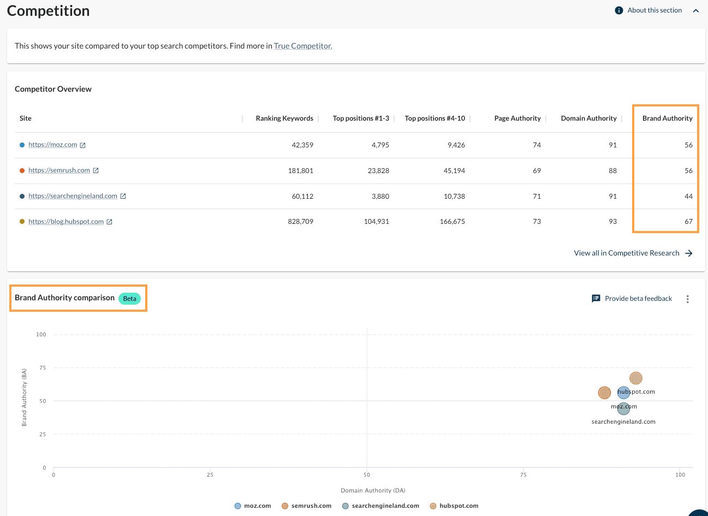708x516 pixels.
Task: Click the info icon beside About this section
Action: (618, 10)
